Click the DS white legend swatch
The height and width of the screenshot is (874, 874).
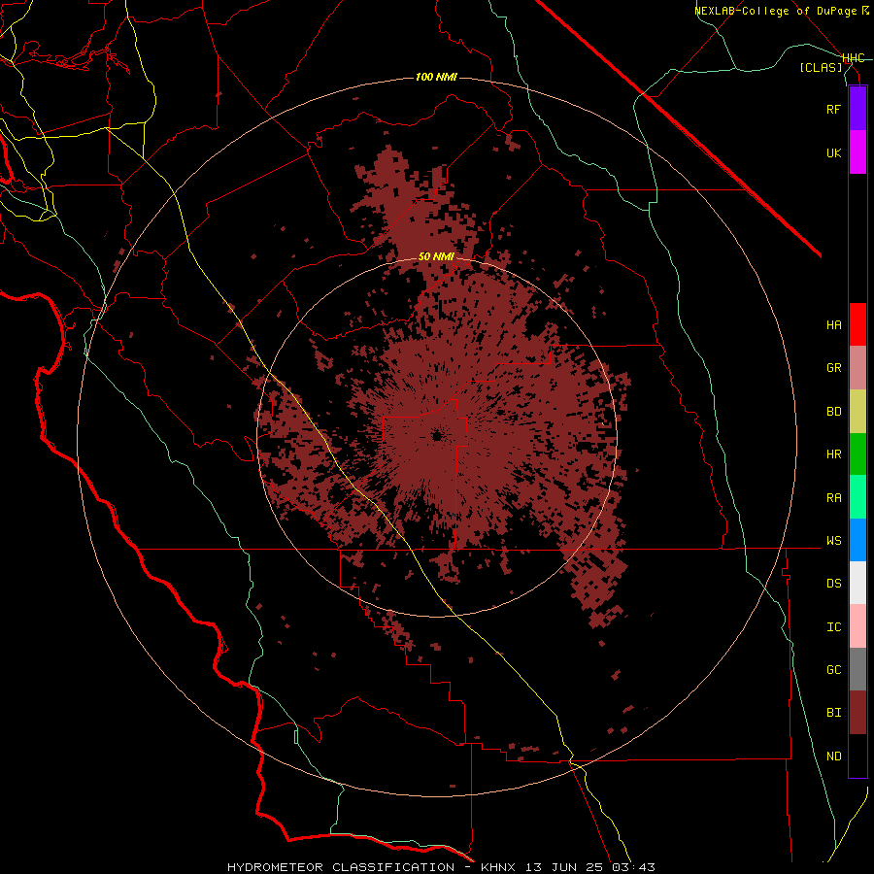[857, 583]
